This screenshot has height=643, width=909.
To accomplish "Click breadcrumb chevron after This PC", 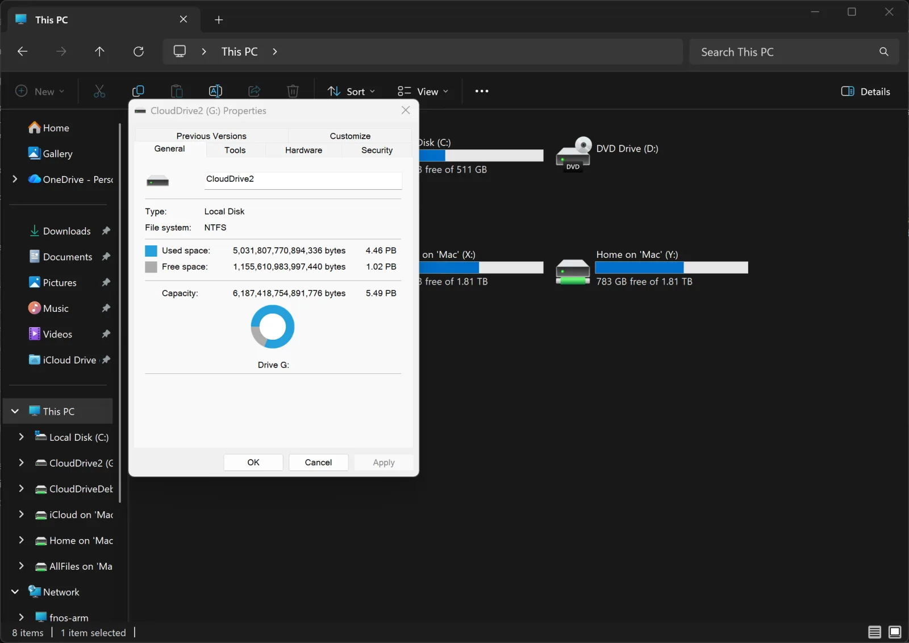I will coord(275,52).
